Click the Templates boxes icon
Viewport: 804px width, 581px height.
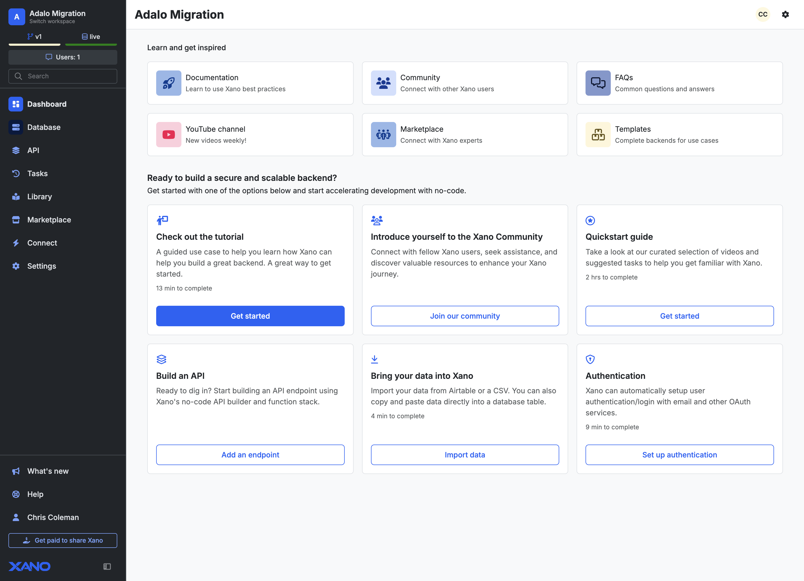(598, 135)
